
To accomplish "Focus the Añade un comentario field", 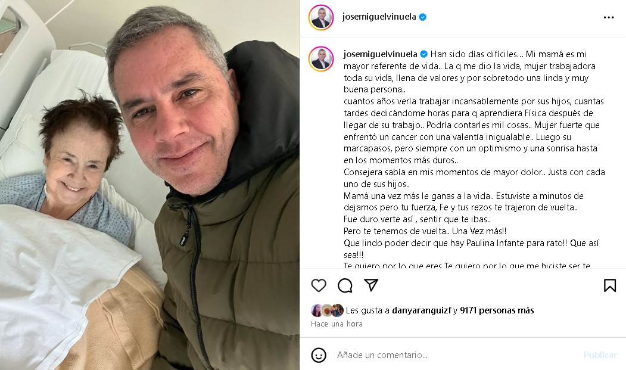I will tap(455, 355).
